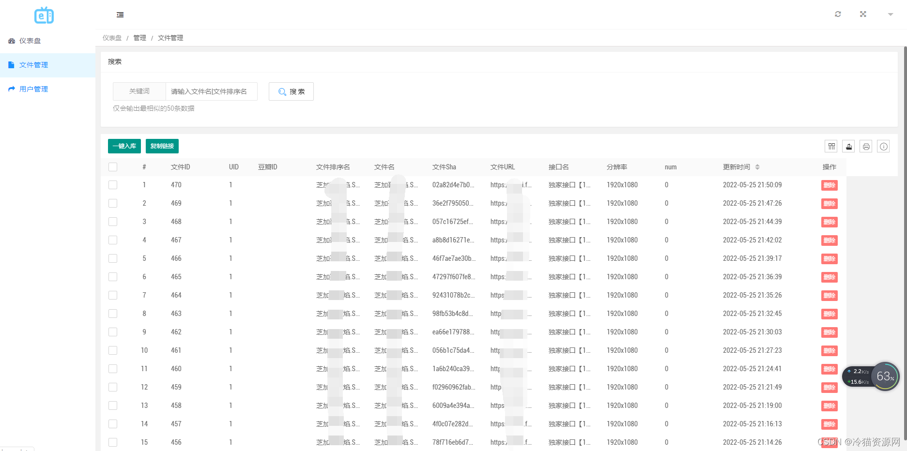Click Sha cell 057c16725ef...
907x451 pixels.
point(453,222)
